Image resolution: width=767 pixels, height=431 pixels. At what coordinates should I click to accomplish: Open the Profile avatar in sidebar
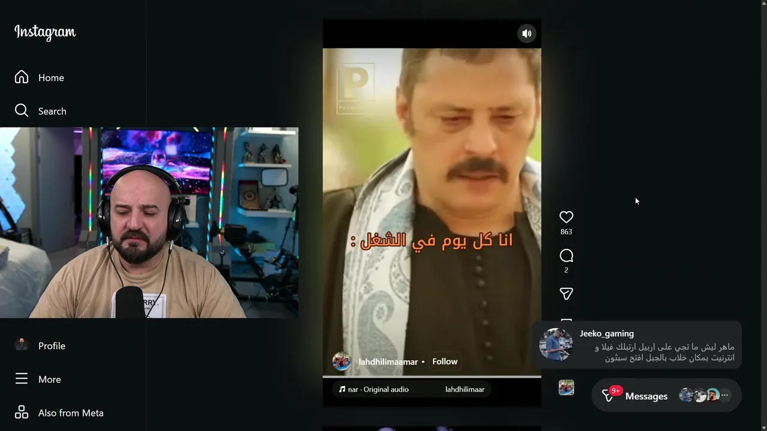pyautogui.click(x=22, y=345)
